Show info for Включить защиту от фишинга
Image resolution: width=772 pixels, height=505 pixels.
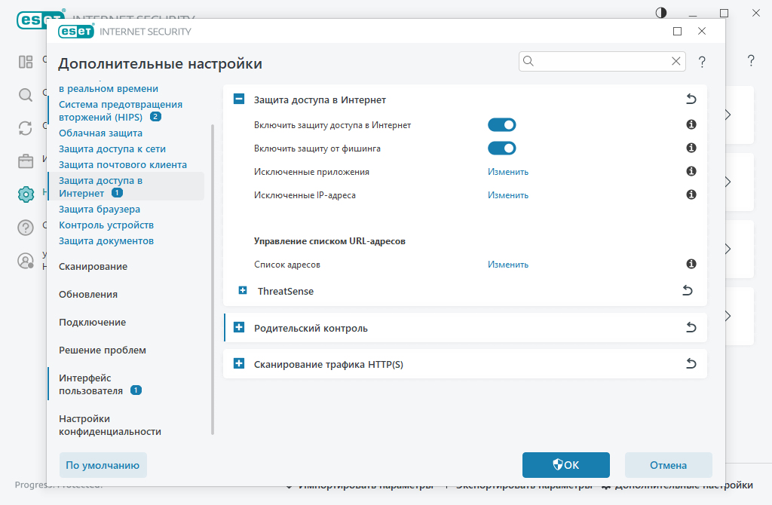click(691, 148)
